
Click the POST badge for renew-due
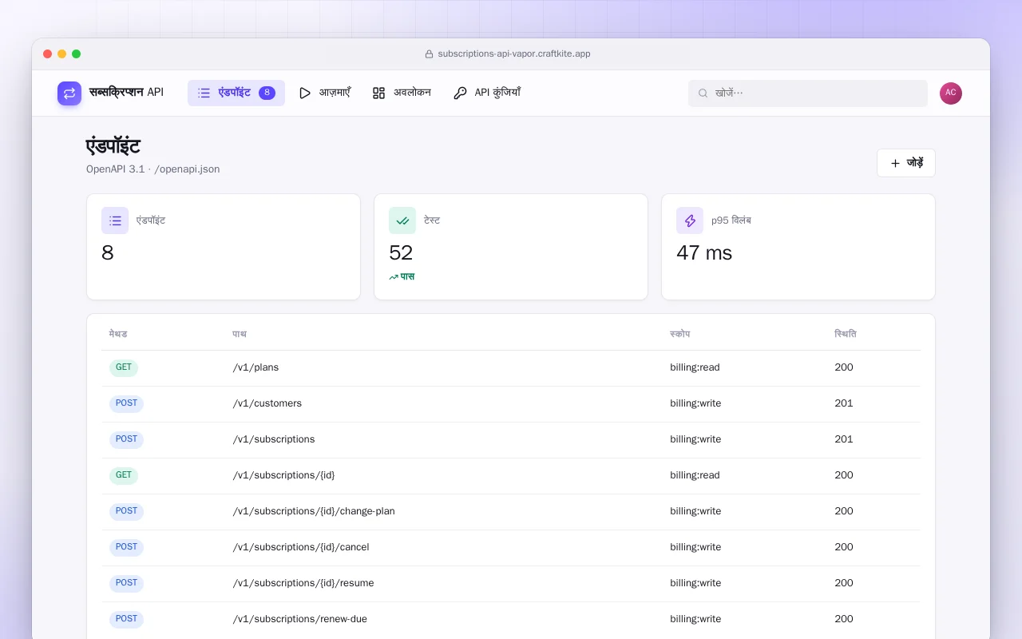pyautogui.click(x=126, y=619)
